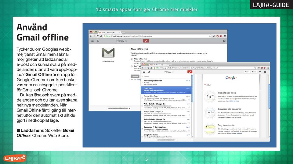Reload the page in the front Chrome window
293x164 pixels.
click(148, 68)
